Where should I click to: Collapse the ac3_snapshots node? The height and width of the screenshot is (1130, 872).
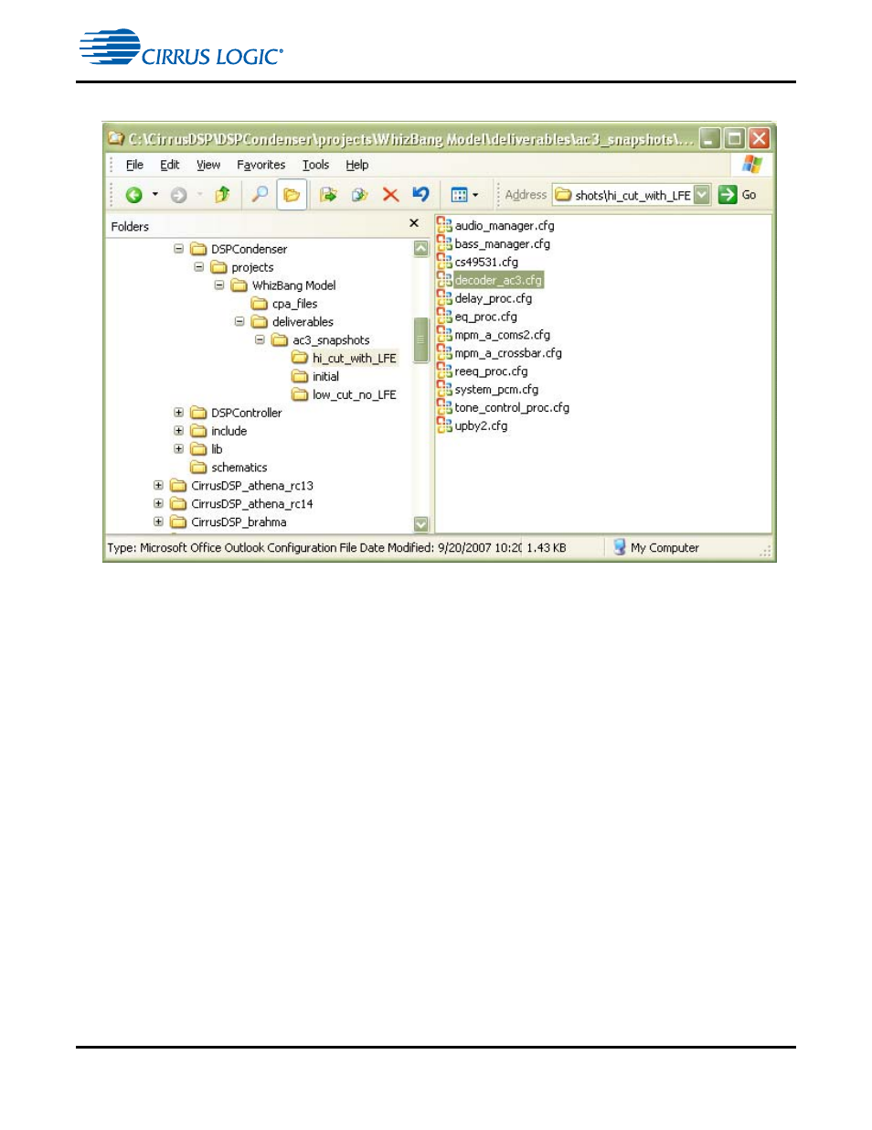point(260,340)
